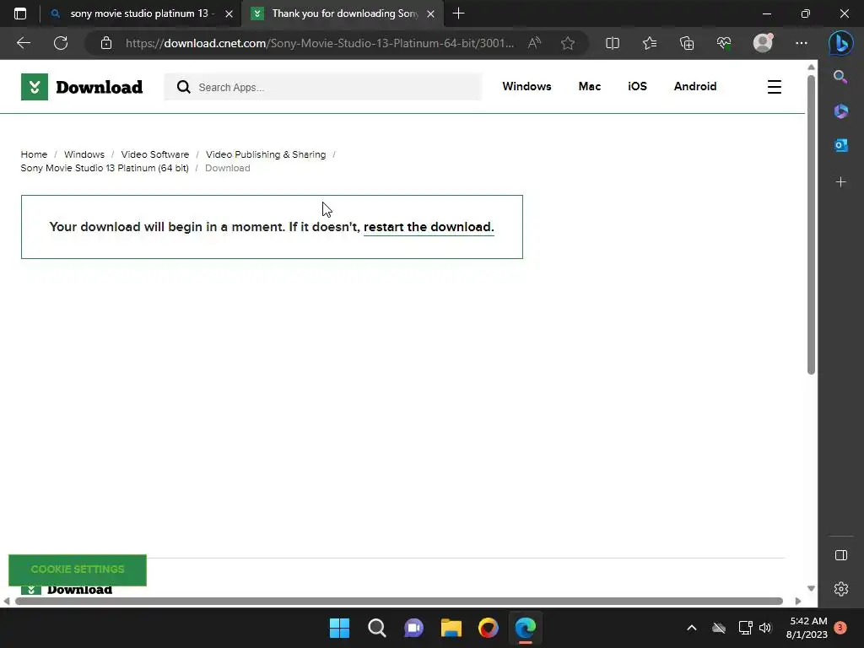Toggle sidebar visibility icon near bottom

841,555
